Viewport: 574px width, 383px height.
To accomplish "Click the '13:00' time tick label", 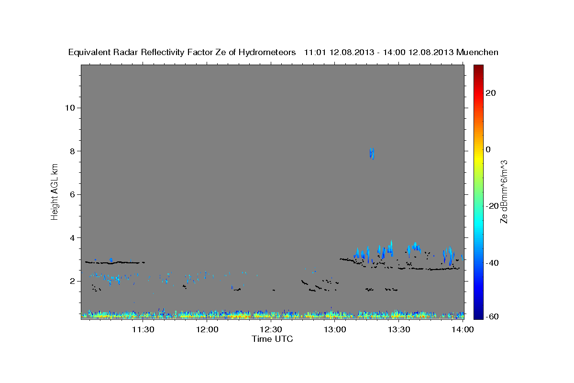I will point(335,329).
